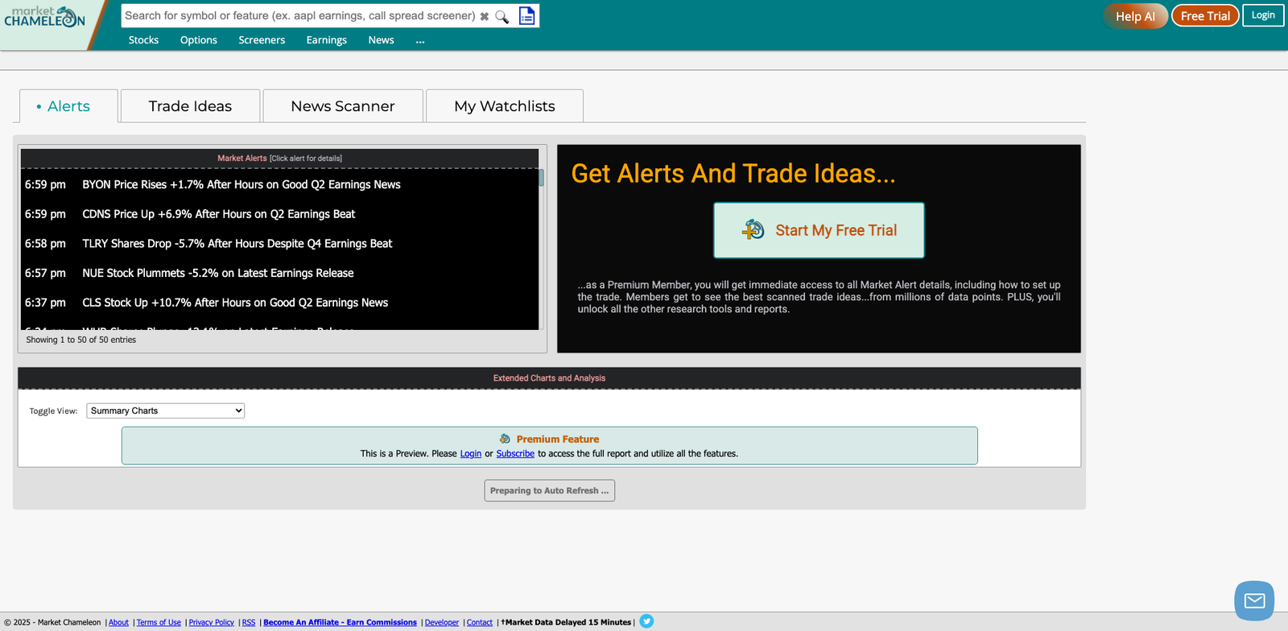The height and width of the screenshot is (631, 1288).
Task: Click the Help AI button
Action: (1135, 16)
